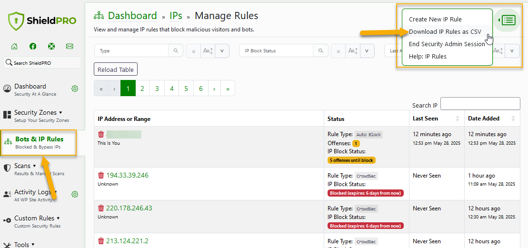Go to page 2 of IP rules
528x248 pixels.
click(x=142, y=89)
